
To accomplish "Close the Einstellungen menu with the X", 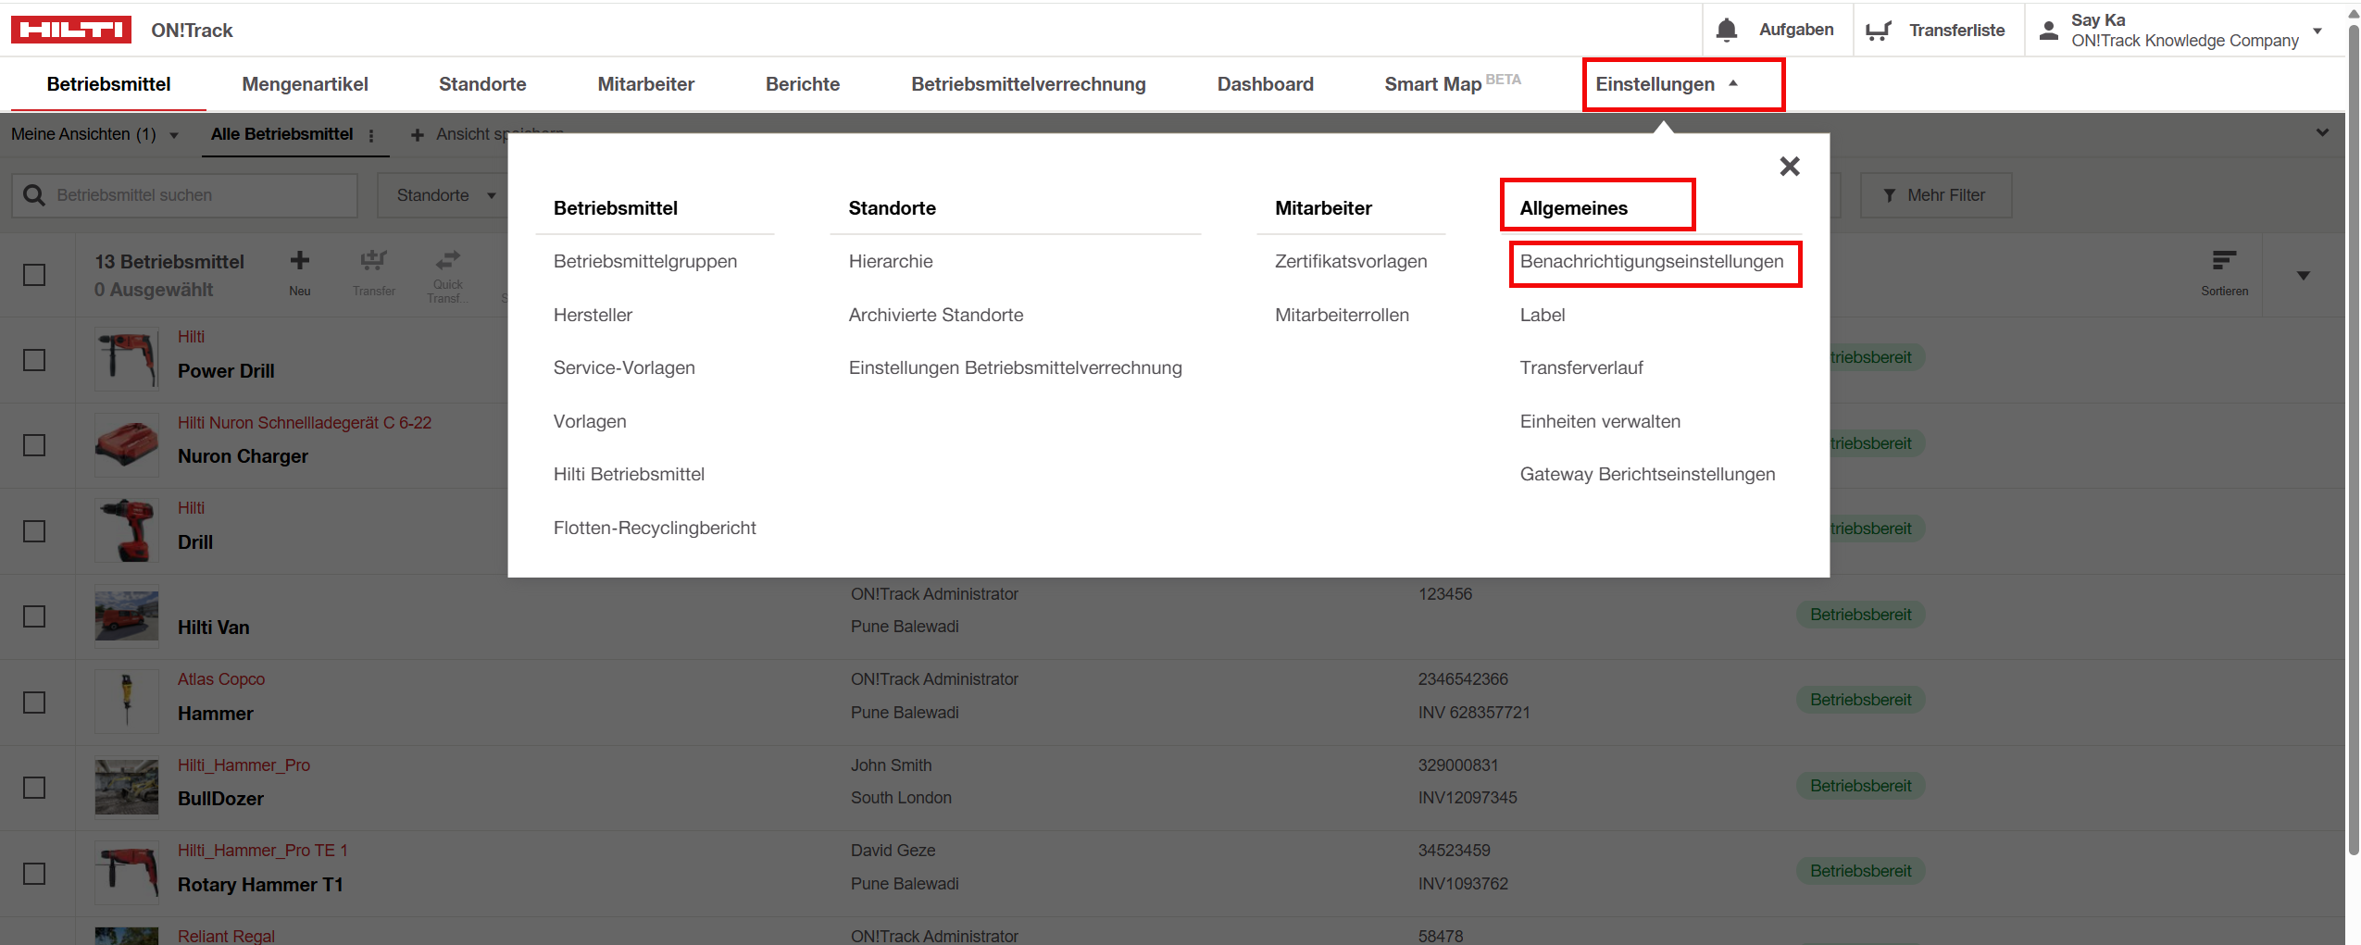I will [x=1790, y=167].
